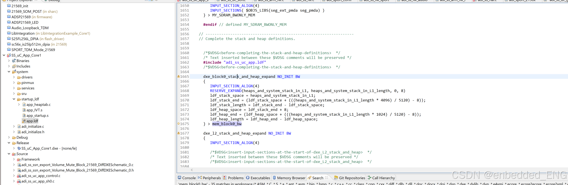
Task: Click the 21569_init project icon
Action: click(x=9, y=6)
